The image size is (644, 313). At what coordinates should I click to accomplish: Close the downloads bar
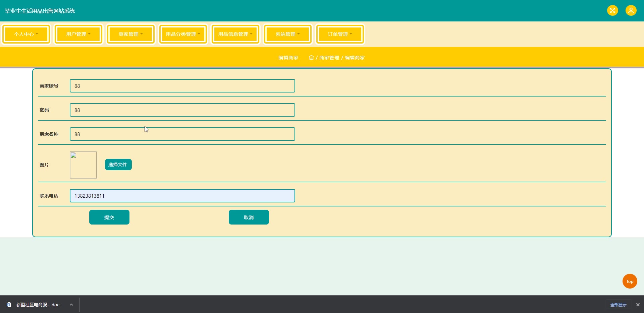638,305
